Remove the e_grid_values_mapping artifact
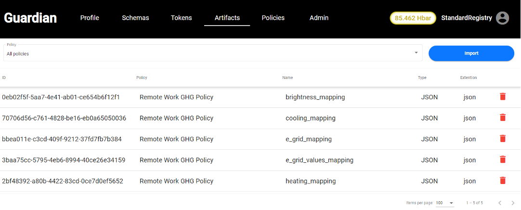The image size is (521, 210). tap(503, 160)
